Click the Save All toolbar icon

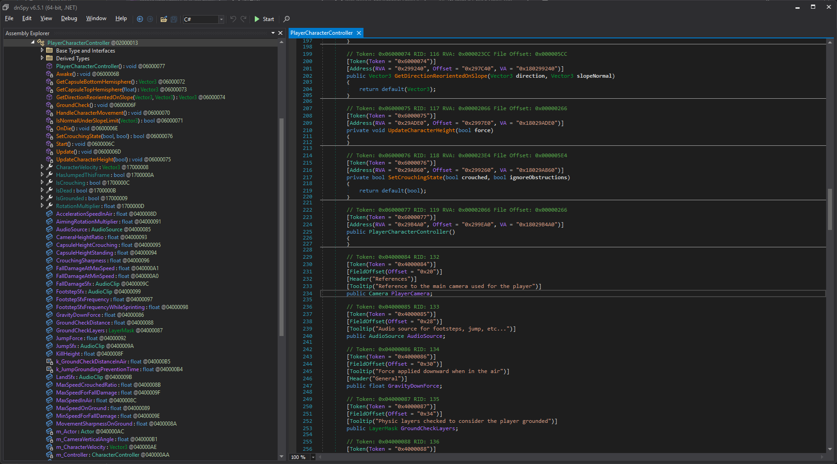tap(174, 19)
